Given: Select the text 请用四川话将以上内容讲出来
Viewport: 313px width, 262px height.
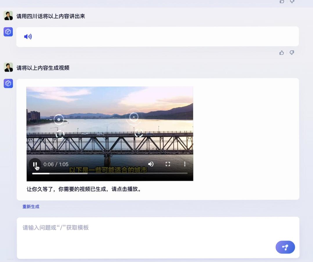Looking at the screenshot, I should (x=51, y=16).
